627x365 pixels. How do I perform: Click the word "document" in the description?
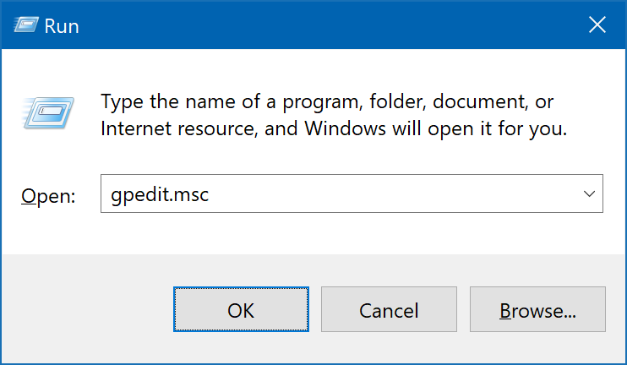point(480,101)
